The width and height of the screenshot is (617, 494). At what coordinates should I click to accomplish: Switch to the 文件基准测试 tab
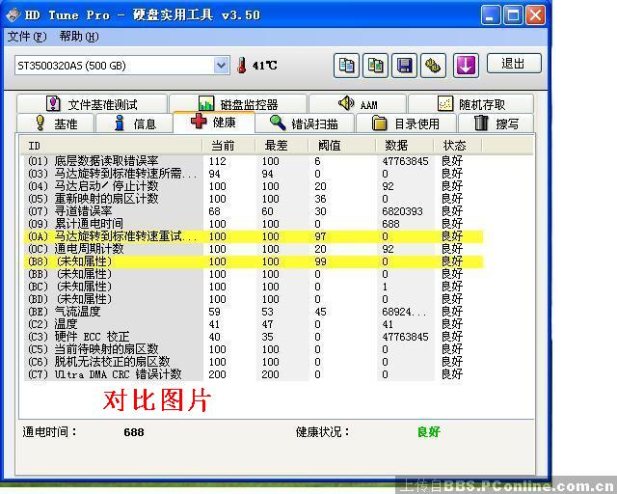click(x=93, y=104)
